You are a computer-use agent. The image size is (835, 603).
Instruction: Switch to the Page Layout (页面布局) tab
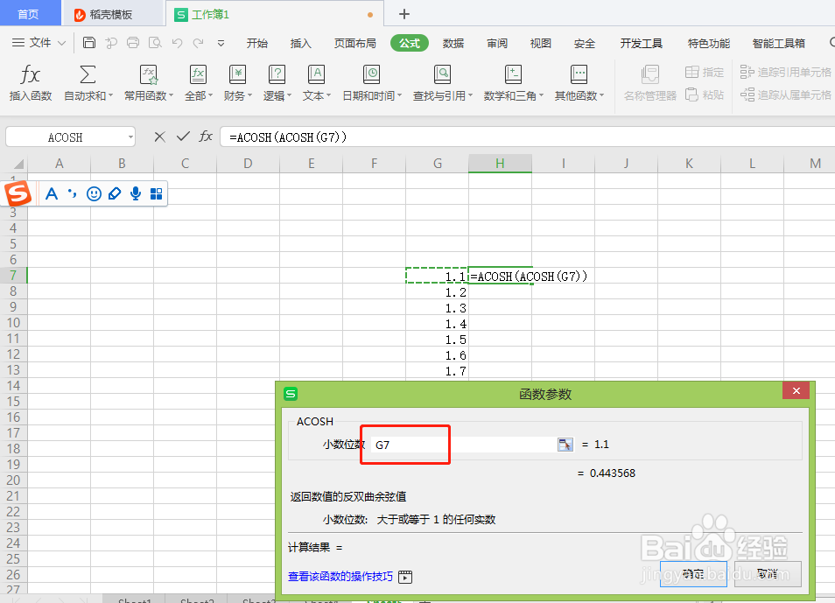pyautogui.click(x=354, y=43)
